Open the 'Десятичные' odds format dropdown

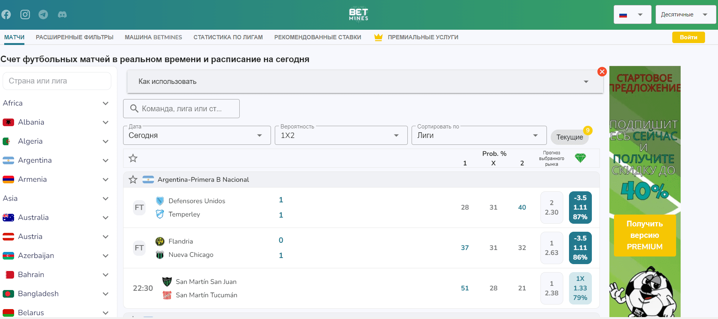[685, 15]
